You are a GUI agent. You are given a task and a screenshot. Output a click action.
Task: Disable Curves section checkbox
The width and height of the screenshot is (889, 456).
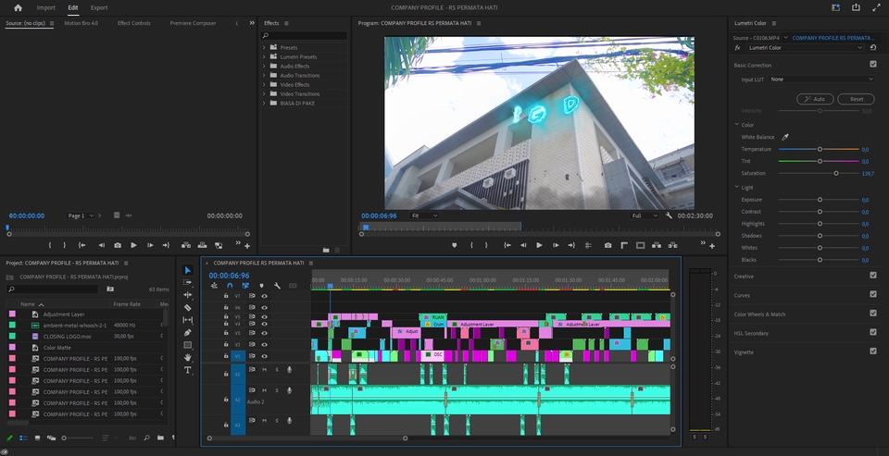click(x=873, y=294)
